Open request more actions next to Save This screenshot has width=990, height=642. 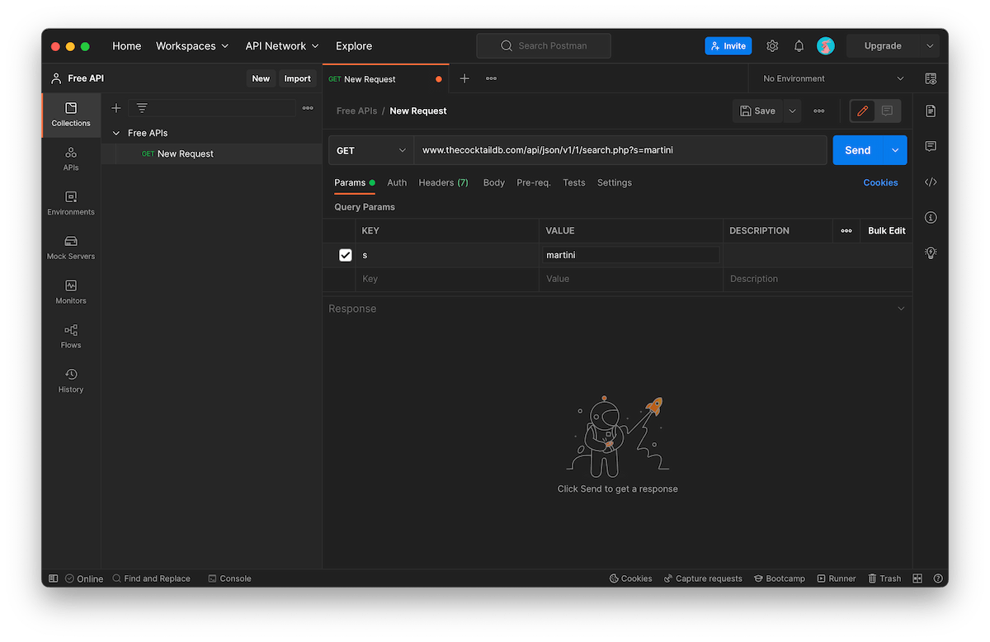818,111
